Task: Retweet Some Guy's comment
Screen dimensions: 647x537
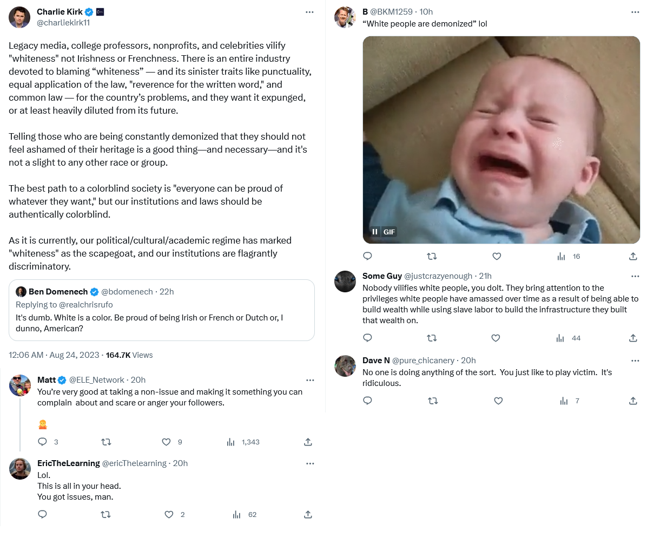Action: tap(432, 338)
